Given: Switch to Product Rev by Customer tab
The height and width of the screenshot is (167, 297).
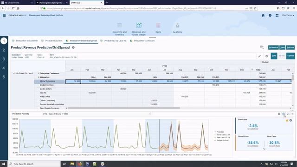Looking at the screenshot, I should click(x=25, y=41).
